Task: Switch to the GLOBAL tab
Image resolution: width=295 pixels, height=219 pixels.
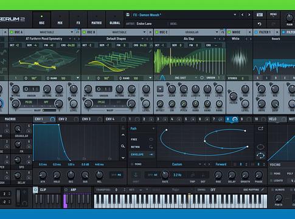Action: (115, 20)
